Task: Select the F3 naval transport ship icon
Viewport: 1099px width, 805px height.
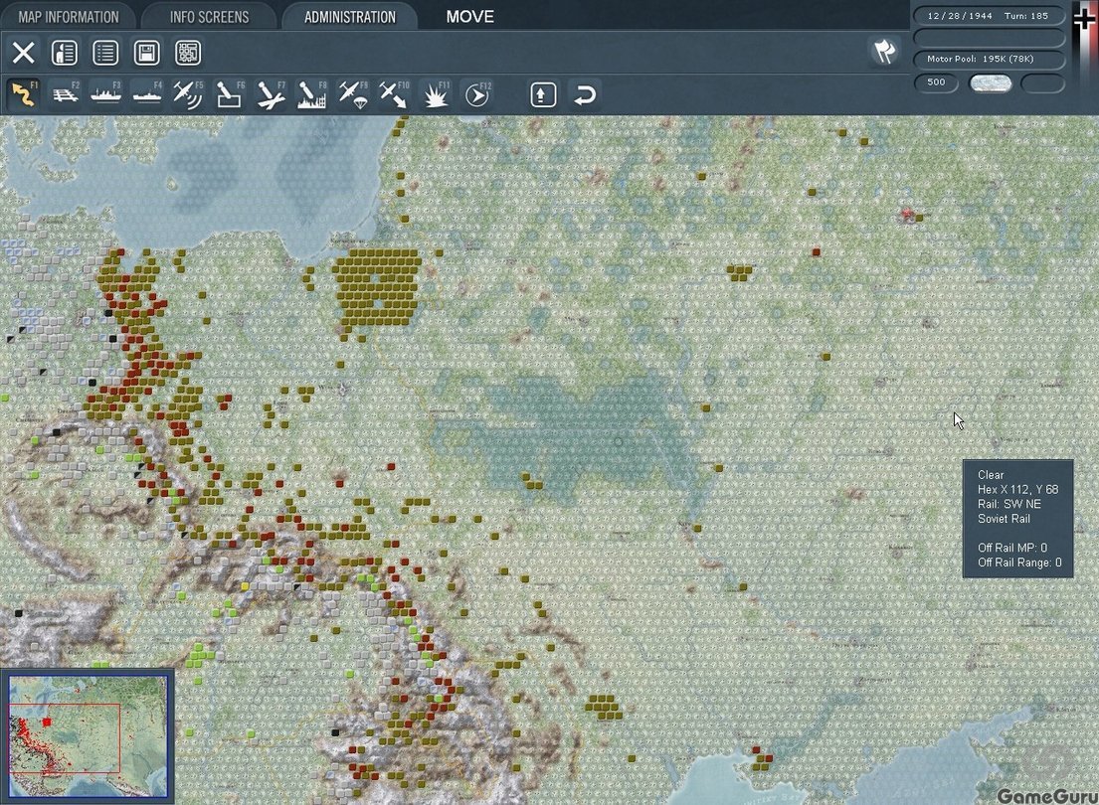Action: click(105, 94)
